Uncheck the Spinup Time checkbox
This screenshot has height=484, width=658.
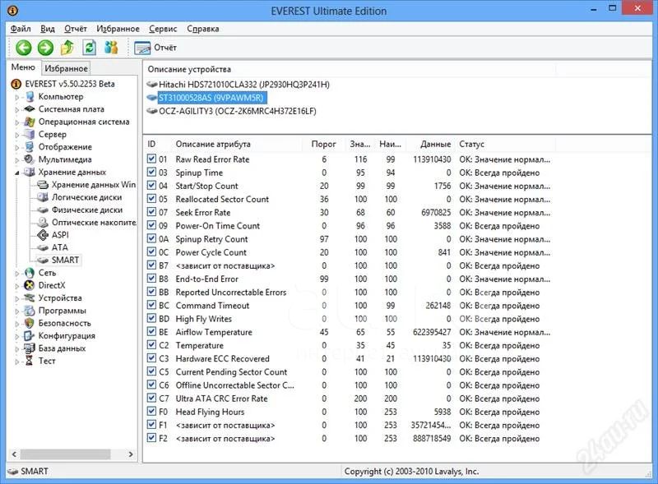(x=151, y=173)
